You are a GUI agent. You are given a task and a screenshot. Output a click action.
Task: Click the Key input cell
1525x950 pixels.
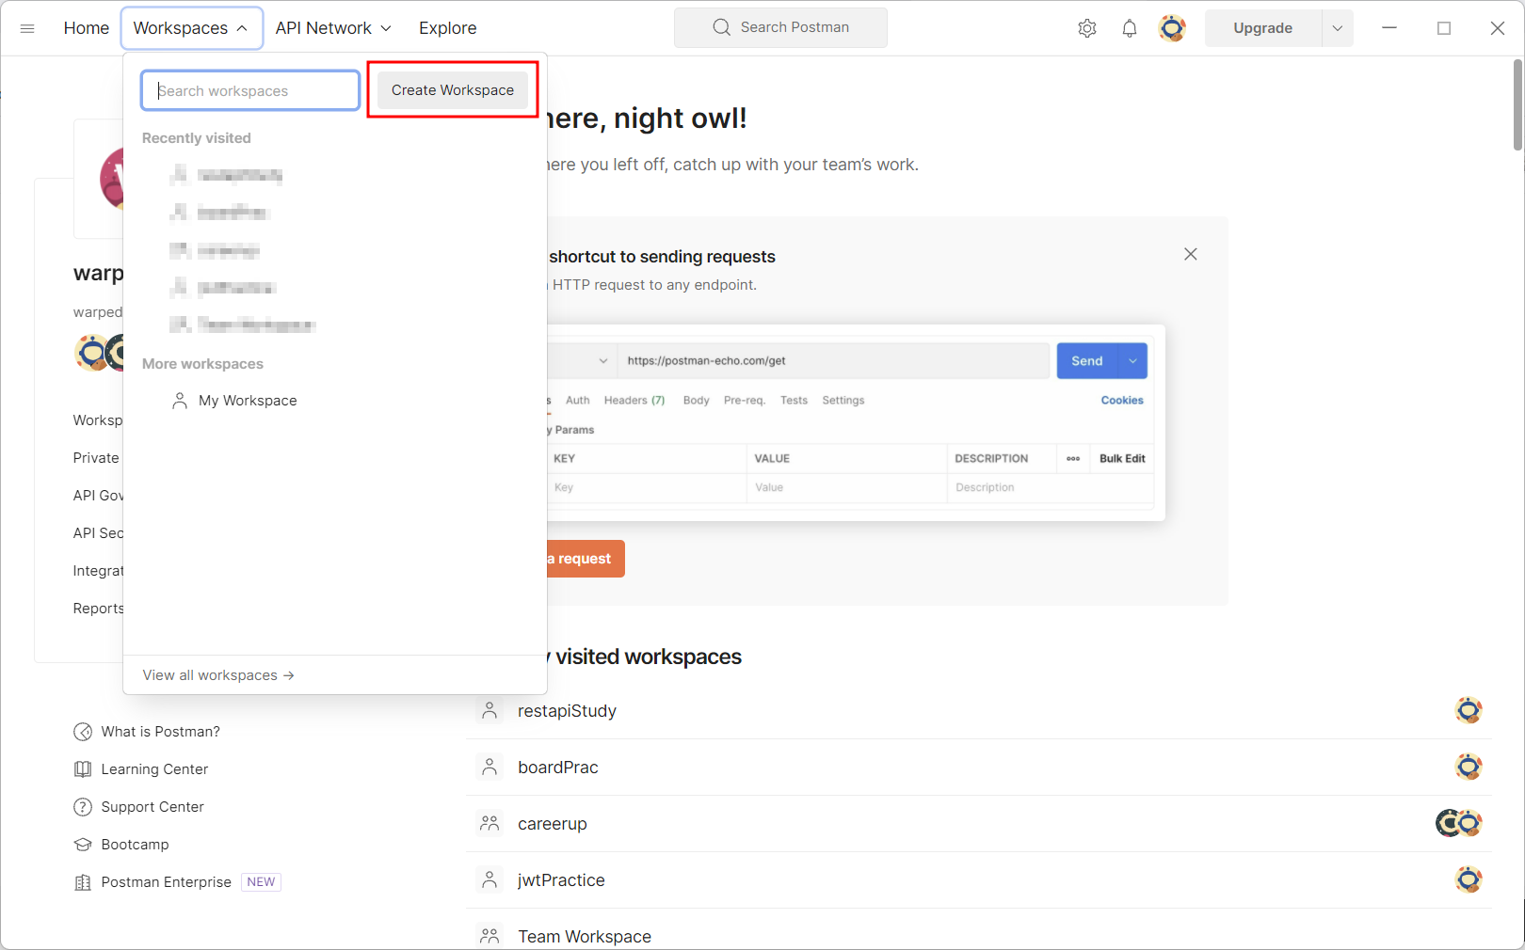[x=646, y=487]
